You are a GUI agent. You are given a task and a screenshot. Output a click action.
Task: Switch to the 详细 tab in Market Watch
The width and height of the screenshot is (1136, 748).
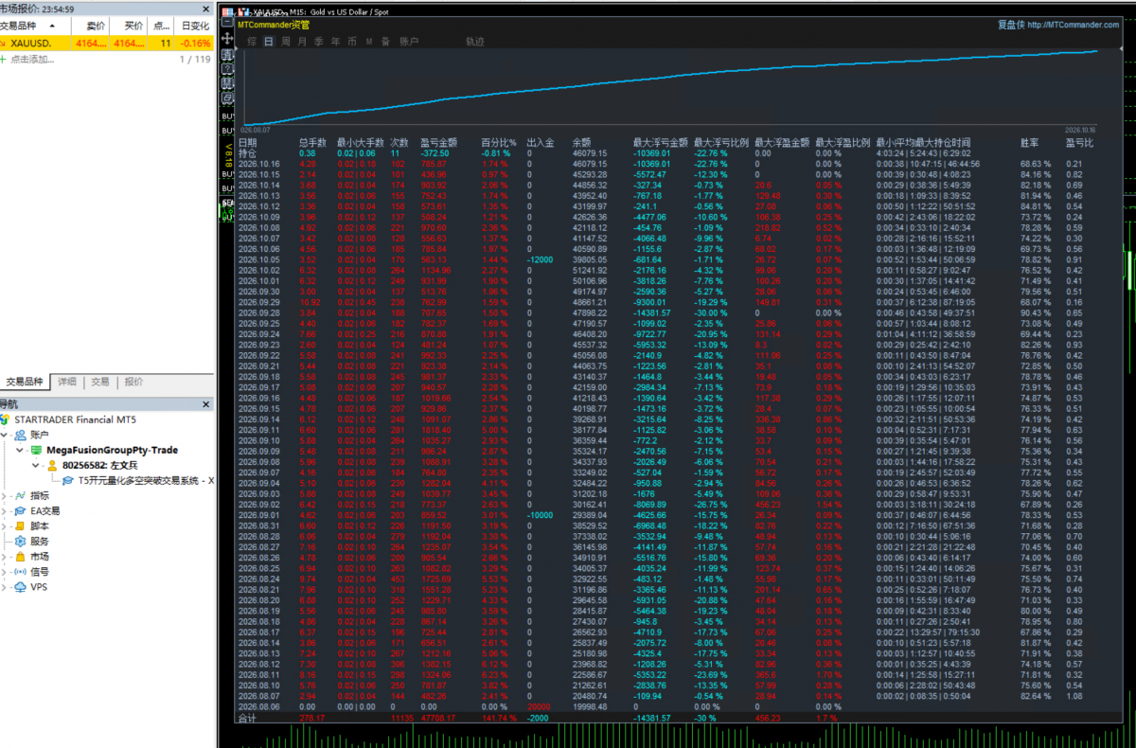67,383
